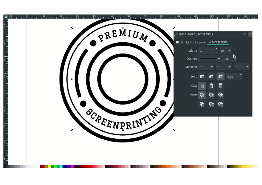Viewport: 262px width, 185px height.
Task: Click the dash offset field showing 0,00
Action: tap(227, 59)
